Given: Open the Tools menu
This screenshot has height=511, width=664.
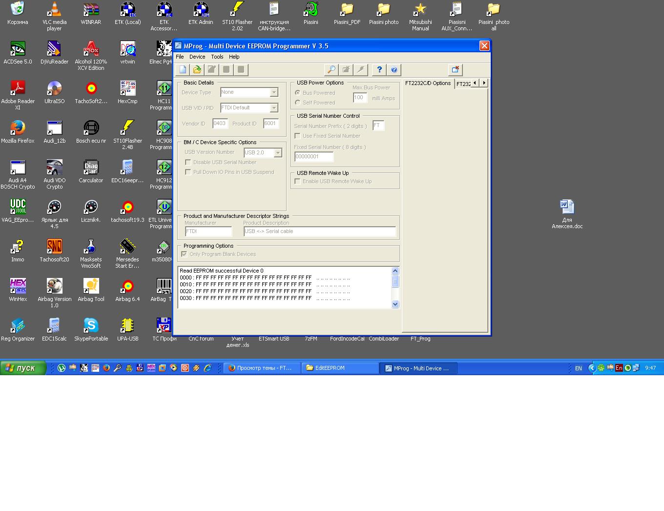Looking at the screenshot, I should coord(217,57).
